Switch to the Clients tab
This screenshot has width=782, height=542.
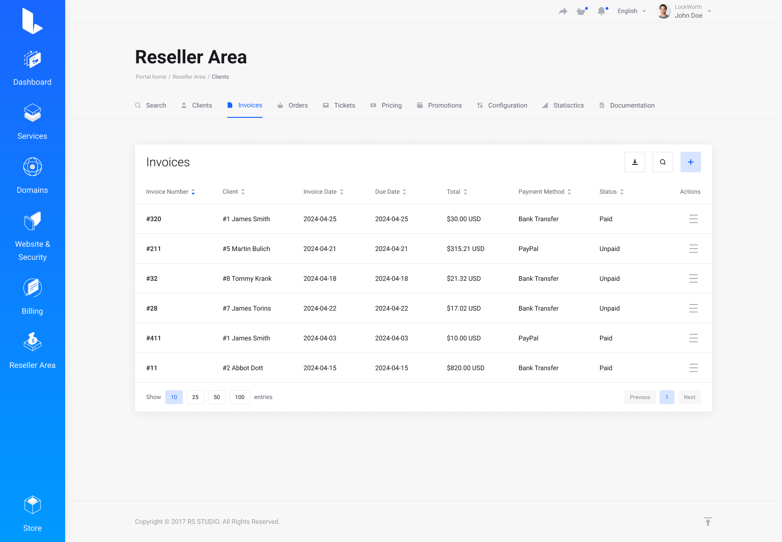click(196, 105)
